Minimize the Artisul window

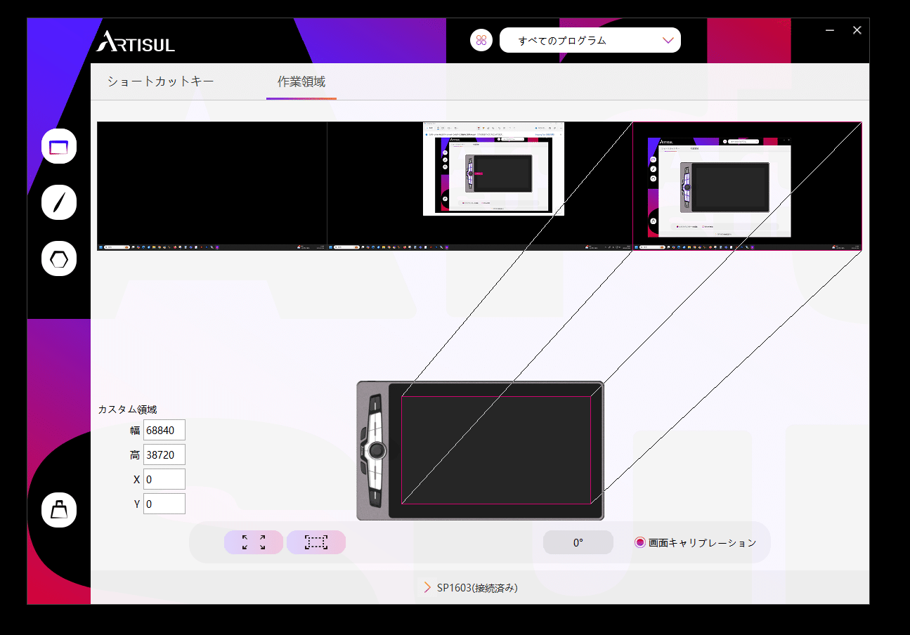tap(830, 30)
